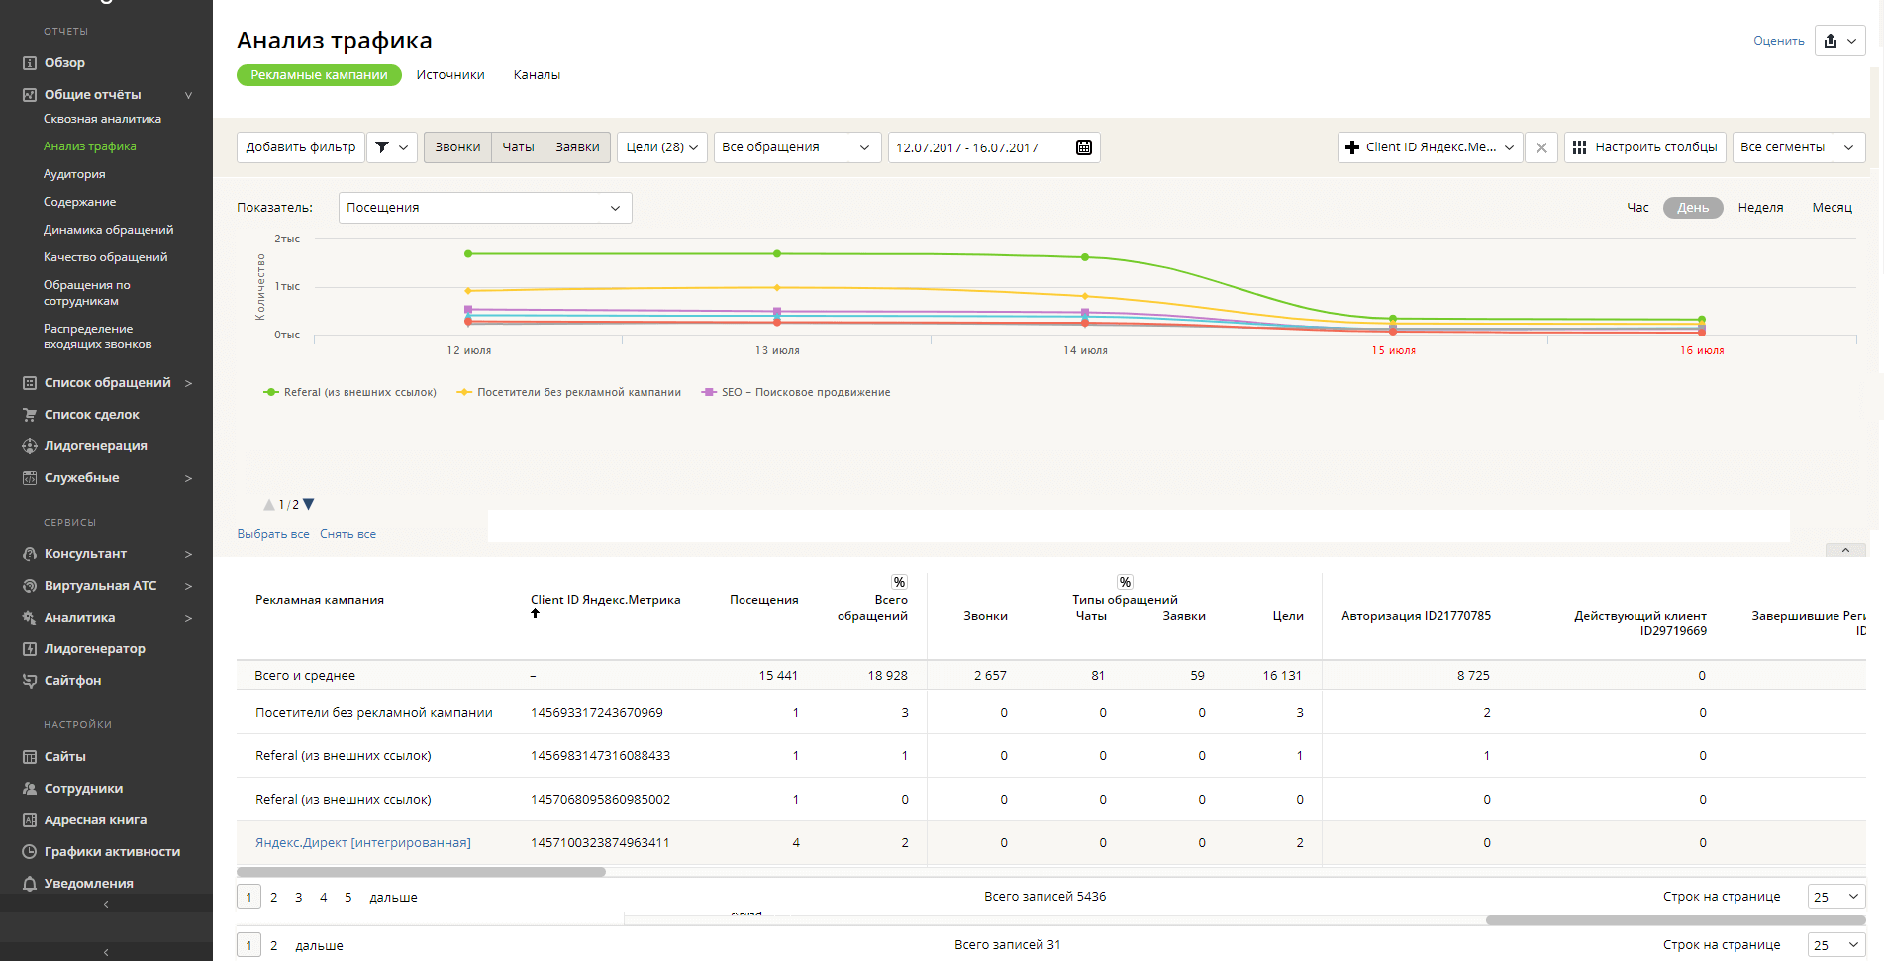Screen dimensions: 1884x961
Task: Toggle Посетители без рекламной кампании legend series
Action: pyautogui.click(x=568, y=393)
